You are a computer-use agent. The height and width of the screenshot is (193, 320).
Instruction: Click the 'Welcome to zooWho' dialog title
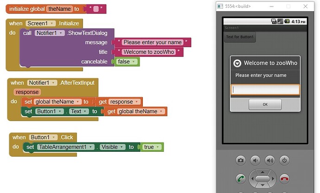click(270, 63)
